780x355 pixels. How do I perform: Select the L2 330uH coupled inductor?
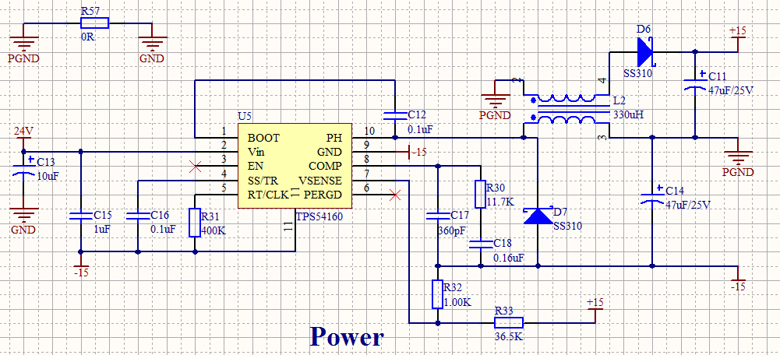566,109
